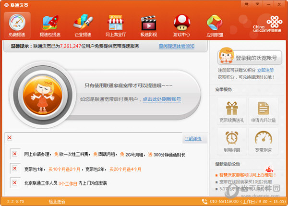This screenshot has height=206, width=288.
Task: Click the 宽带服务 section heading
Action: [224, 89]
